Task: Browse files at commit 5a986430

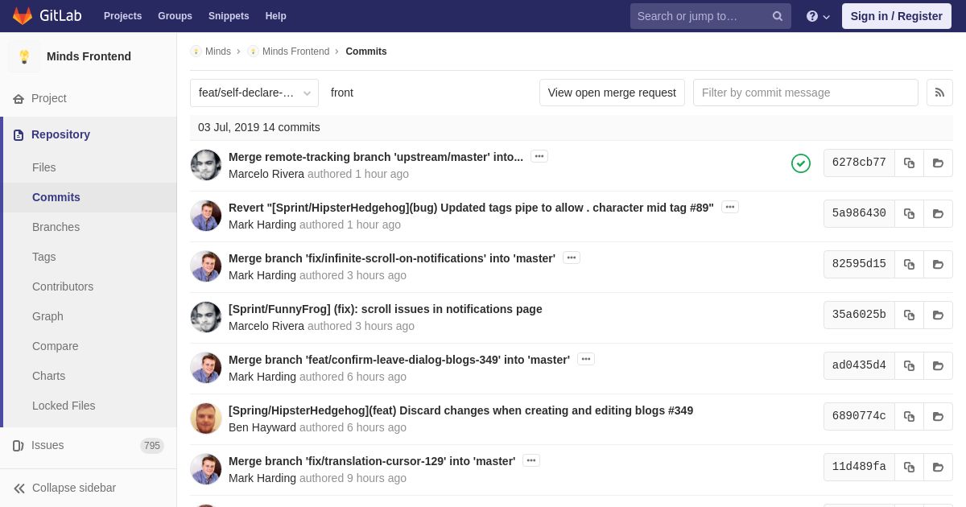Action: pos(938,213)
